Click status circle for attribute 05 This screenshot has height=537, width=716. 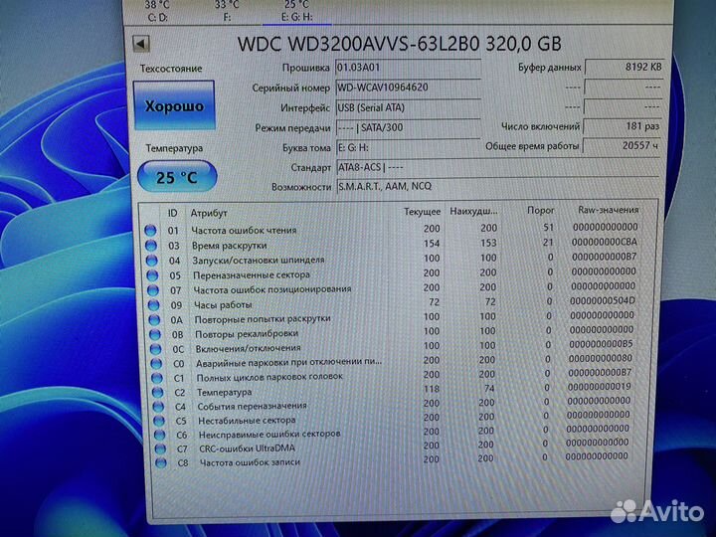click(152, 275)
